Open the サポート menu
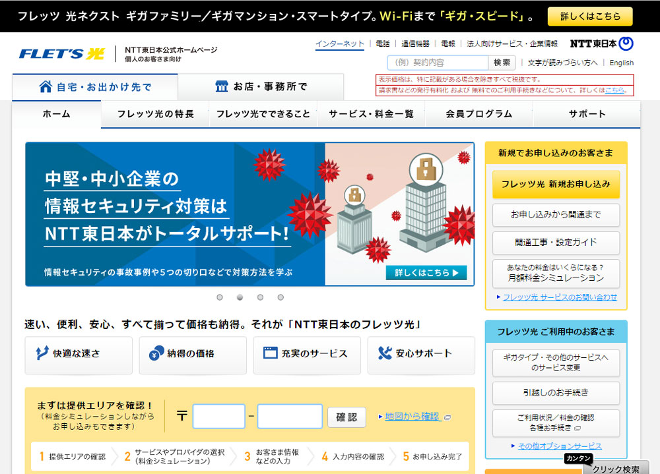The height and width of the screenshot is (474, 660). [587, 114]
